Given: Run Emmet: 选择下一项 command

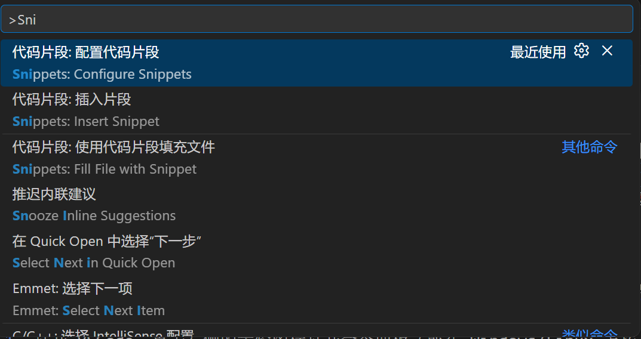Looking at the screenshot, I should click(72, 289).
